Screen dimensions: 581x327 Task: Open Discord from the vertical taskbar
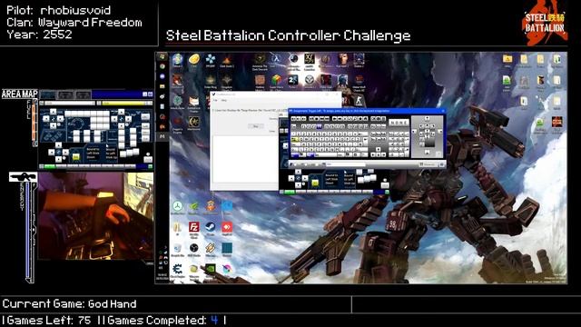click(x=162, y=76)
